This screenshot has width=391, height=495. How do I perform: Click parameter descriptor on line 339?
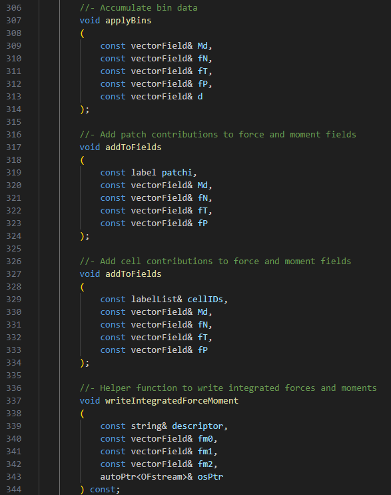click(197, 426)
